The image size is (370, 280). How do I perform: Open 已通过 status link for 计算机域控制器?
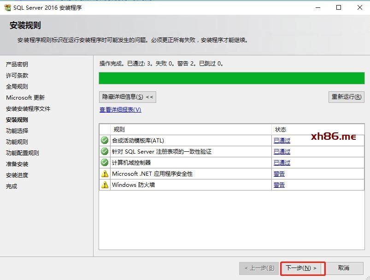tap(282, 162)
